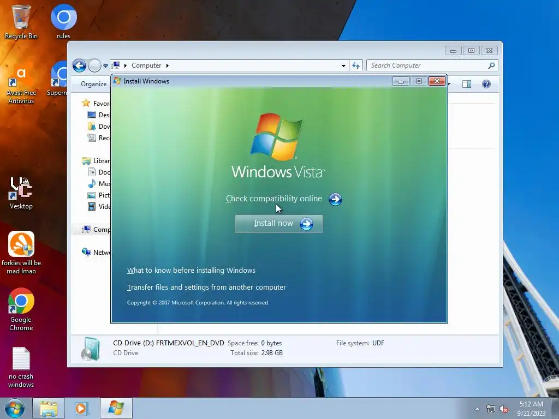Screen dimensions: 559x419
Task: Click the Computer breadcrumb in address bar
Action: point(146,65)
